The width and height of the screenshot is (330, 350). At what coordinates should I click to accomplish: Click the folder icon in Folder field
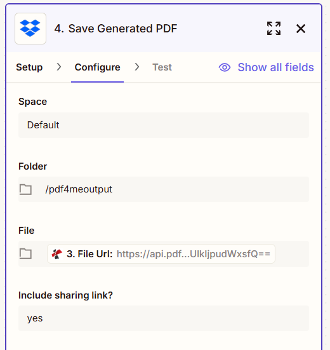(25, 189)
